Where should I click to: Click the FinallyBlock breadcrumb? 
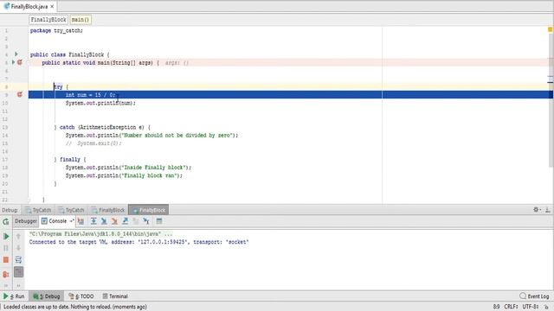[48, 20]
